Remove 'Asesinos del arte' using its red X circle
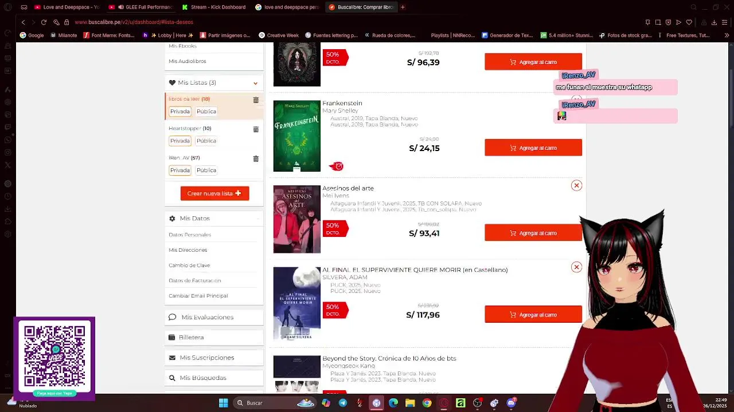 click(576, 185)
